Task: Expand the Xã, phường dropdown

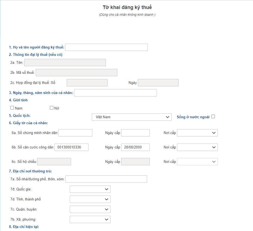Action: (x=90, y=219)
